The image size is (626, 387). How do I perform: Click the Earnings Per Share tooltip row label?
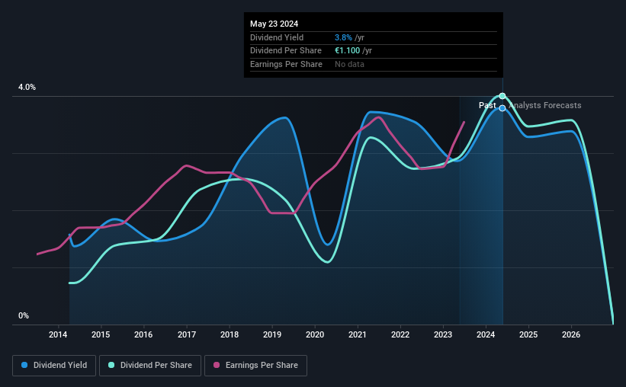[286, 64]
